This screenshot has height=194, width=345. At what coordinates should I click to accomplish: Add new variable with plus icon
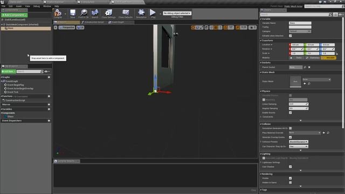pyautogui.click(x=49, y=109)
